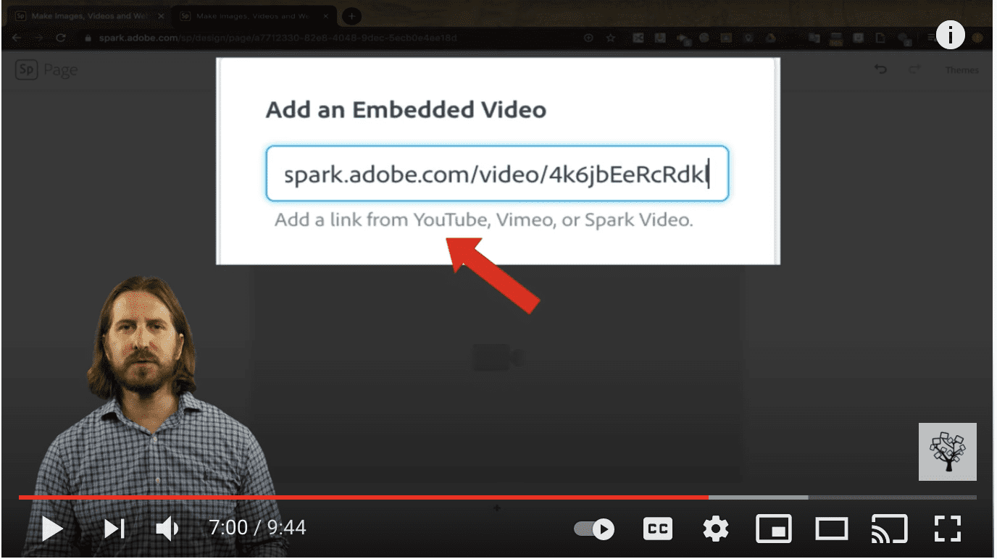Click the embedded video URL field

tap(497, 174)
